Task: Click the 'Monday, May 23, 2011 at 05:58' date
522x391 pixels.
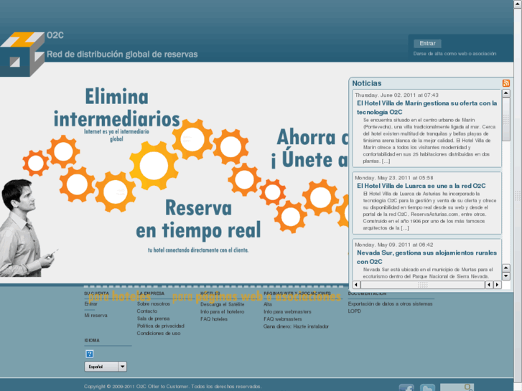Action: tap(393, 178)
